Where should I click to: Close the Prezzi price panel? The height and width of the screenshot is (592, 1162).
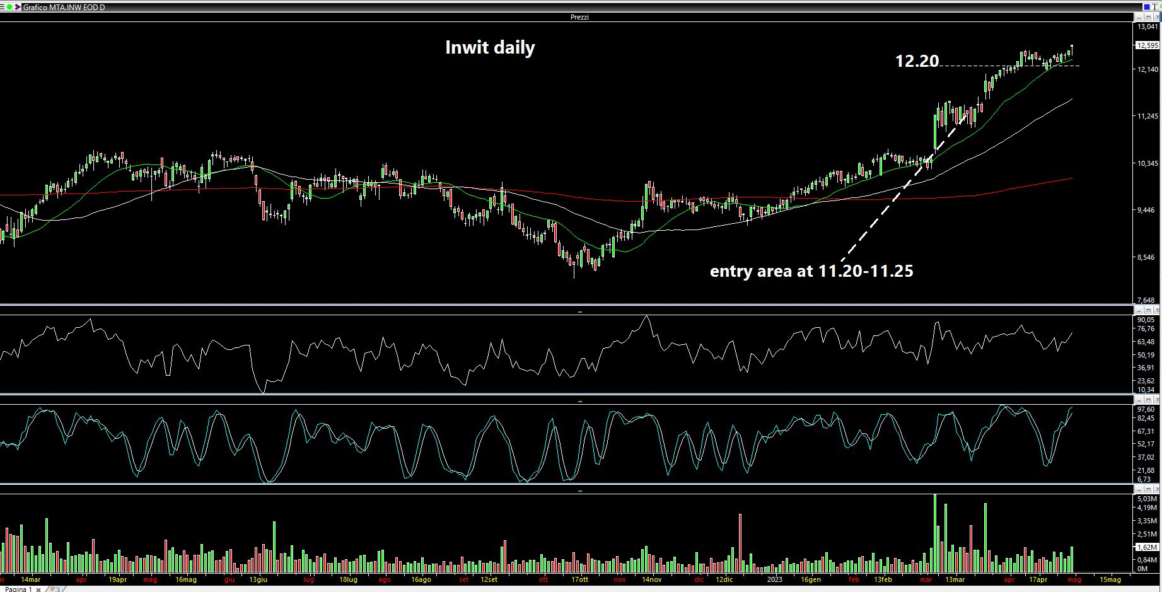(x=1157, y=17)
